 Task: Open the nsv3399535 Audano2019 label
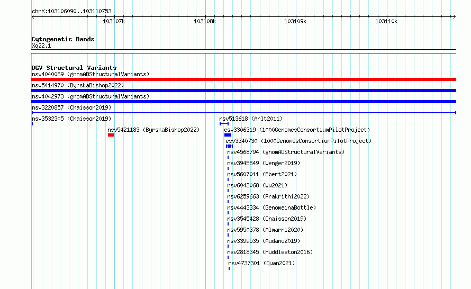click(x=264, y=241)
